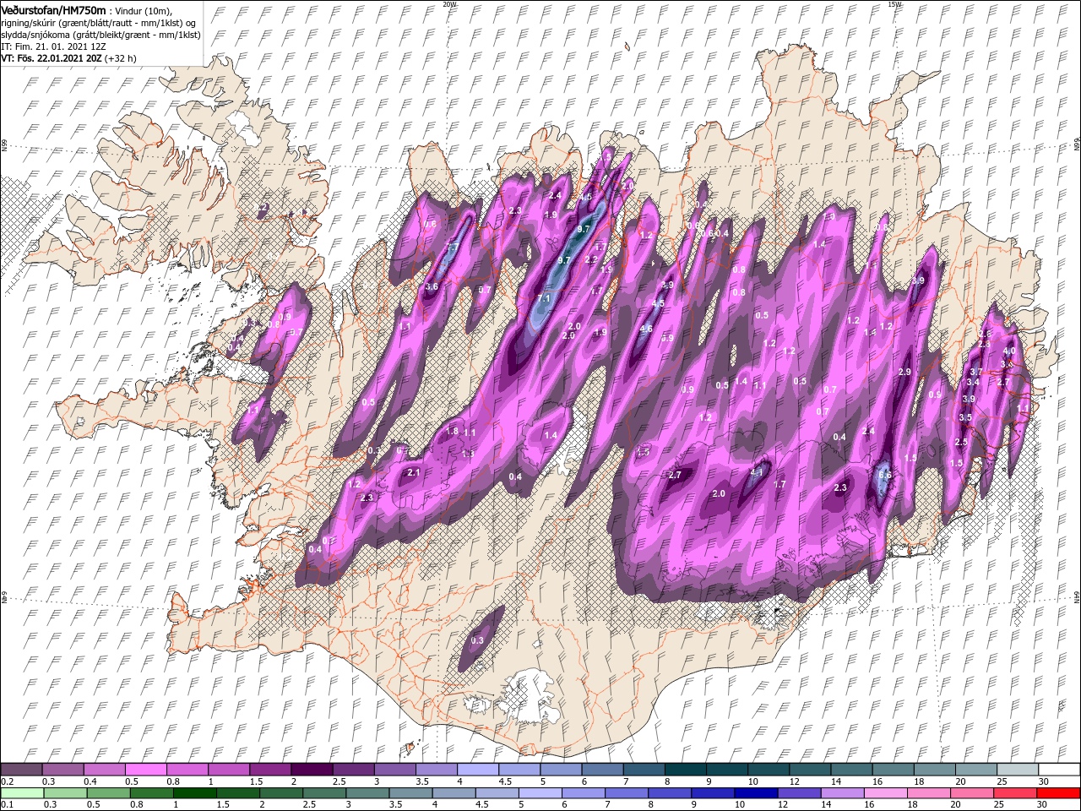Click the 3.6 precipitation value
The width and height of the screenshot is (1081, 811).
tap(432, 287)
